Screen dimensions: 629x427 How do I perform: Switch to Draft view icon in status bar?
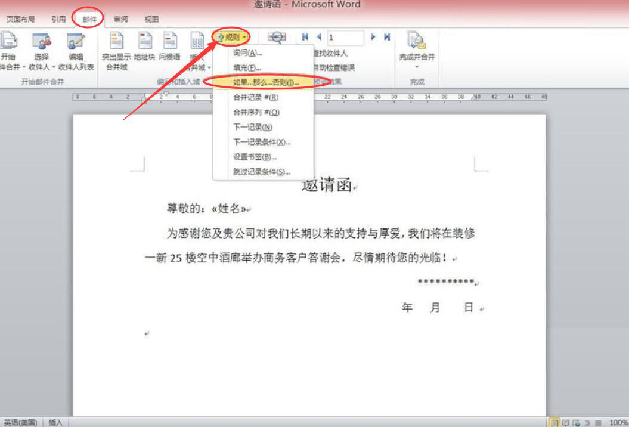pos(598,423)
